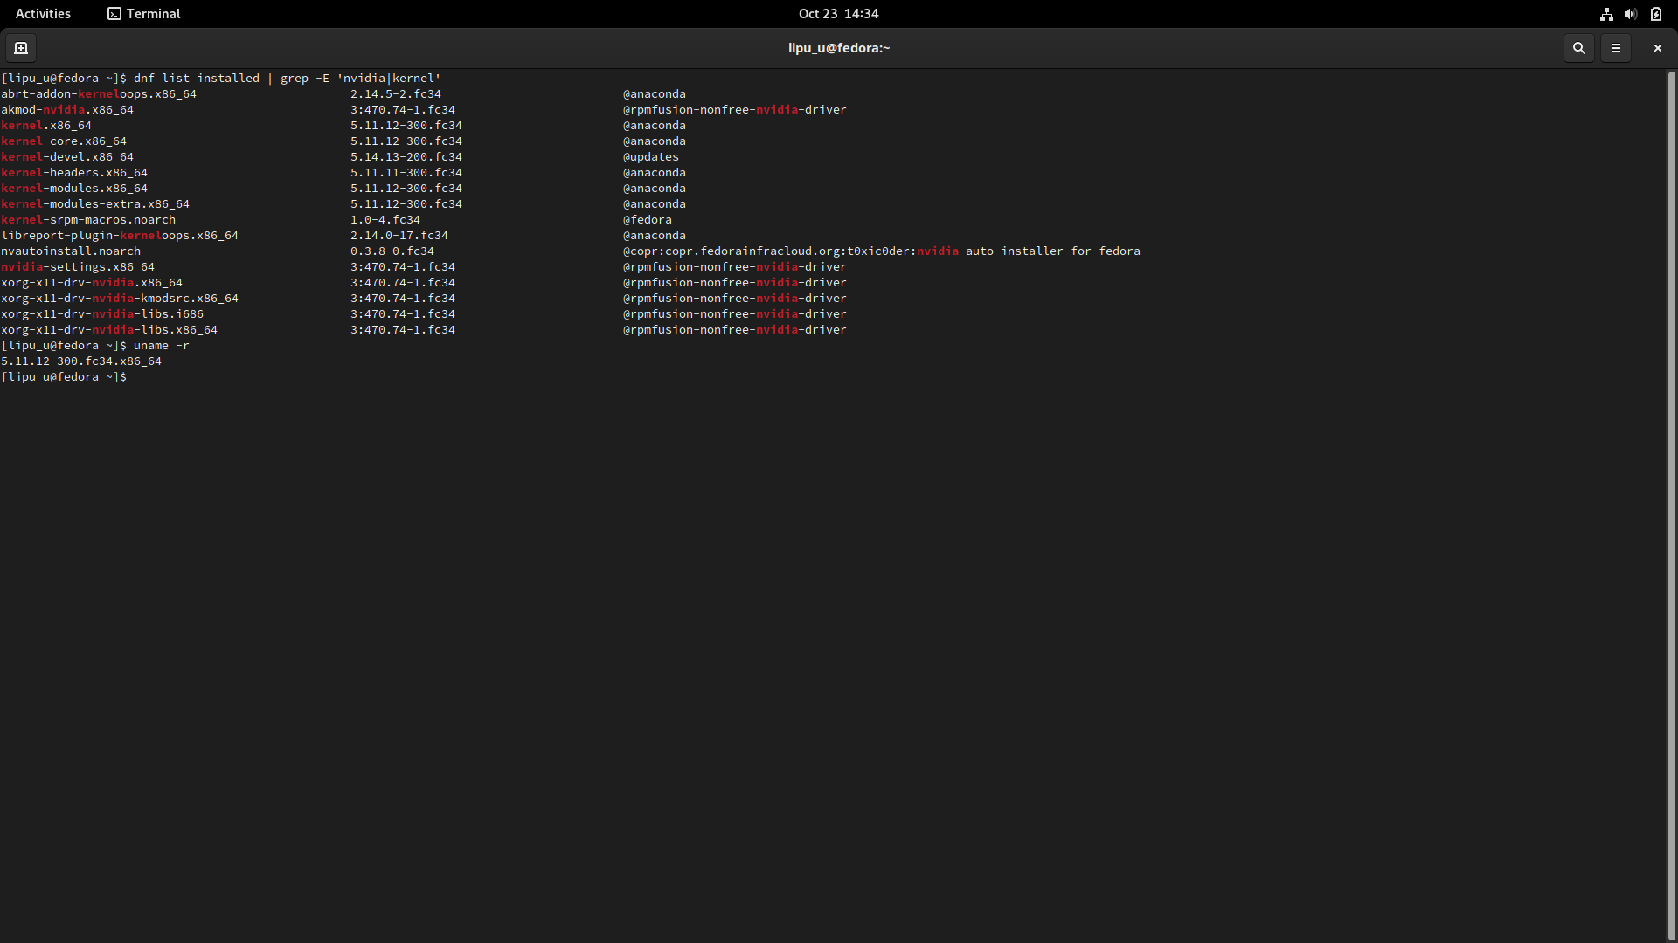Click kernel-headers.x86_64 package name
The image size is (1678, 943).
tap(74, 173)
